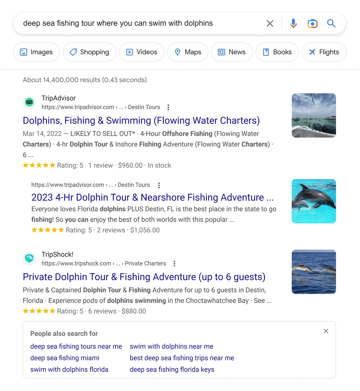Open the Maps tab

click(187, 52)
